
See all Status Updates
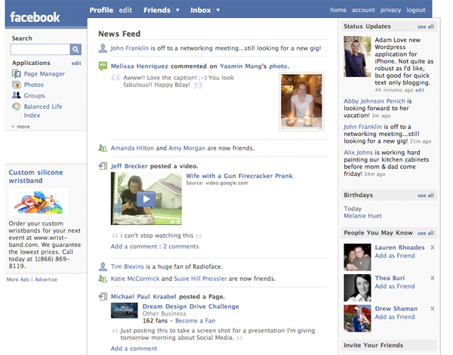426,26
